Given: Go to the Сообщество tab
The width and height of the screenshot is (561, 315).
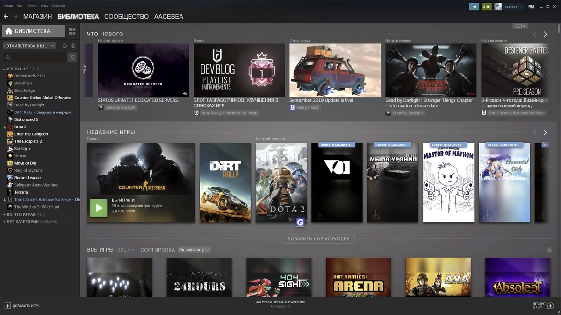Looking at the screenshot, I should (126, 17).
